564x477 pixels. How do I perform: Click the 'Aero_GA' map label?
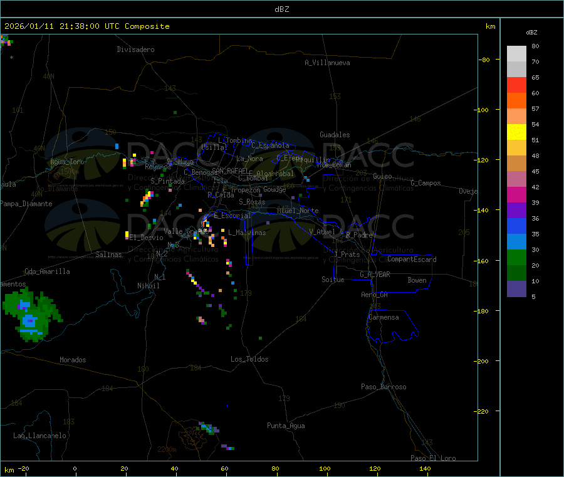[374, 295]
